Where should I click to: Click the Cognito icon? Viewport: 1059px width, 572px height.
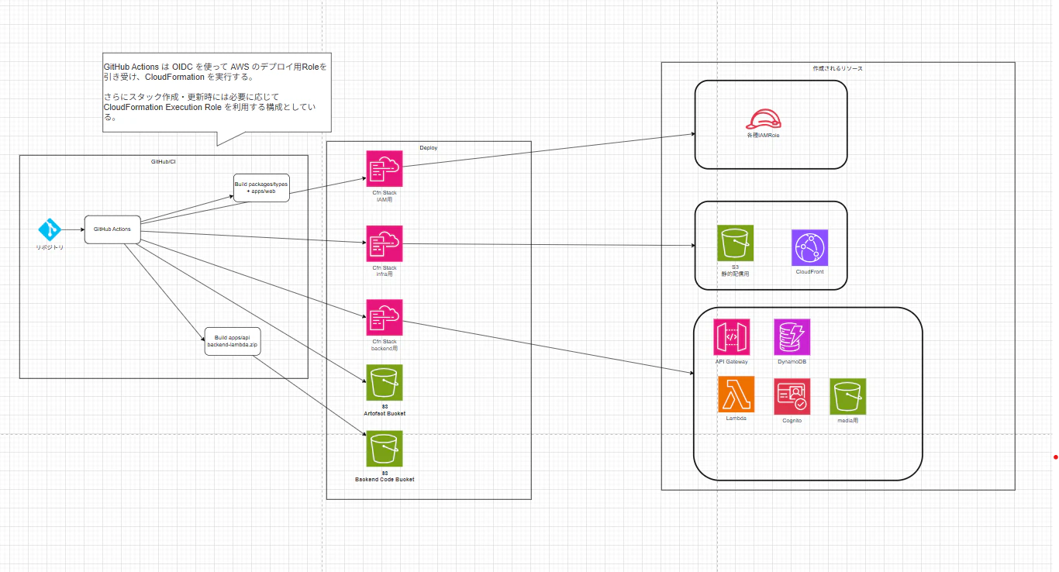pyautogui.click(x=792, y=397)
